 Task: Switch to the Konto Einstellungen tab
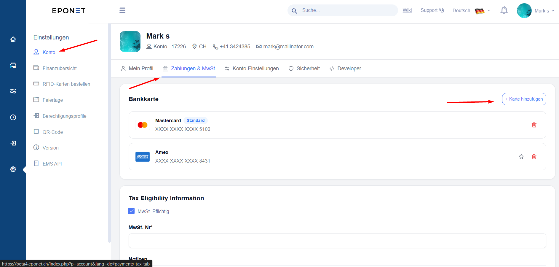pyautogui.click(x=252, y=69)
